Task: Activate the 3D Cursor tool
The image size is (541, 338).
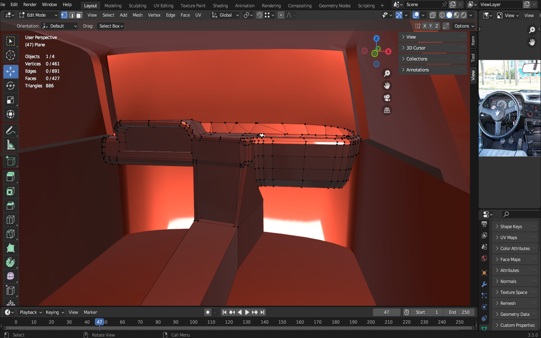Action: 11,56
